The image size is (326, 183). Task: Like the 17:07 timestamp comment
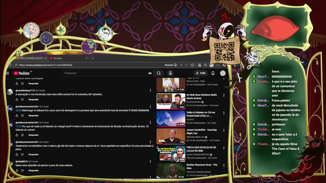pos(17,135)
